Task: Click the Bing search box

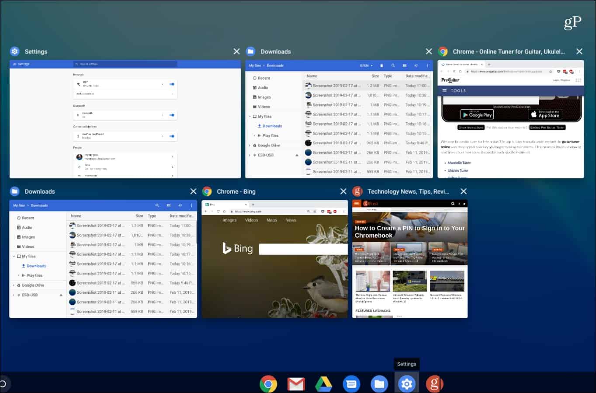Action: click(x=303, y=249)
